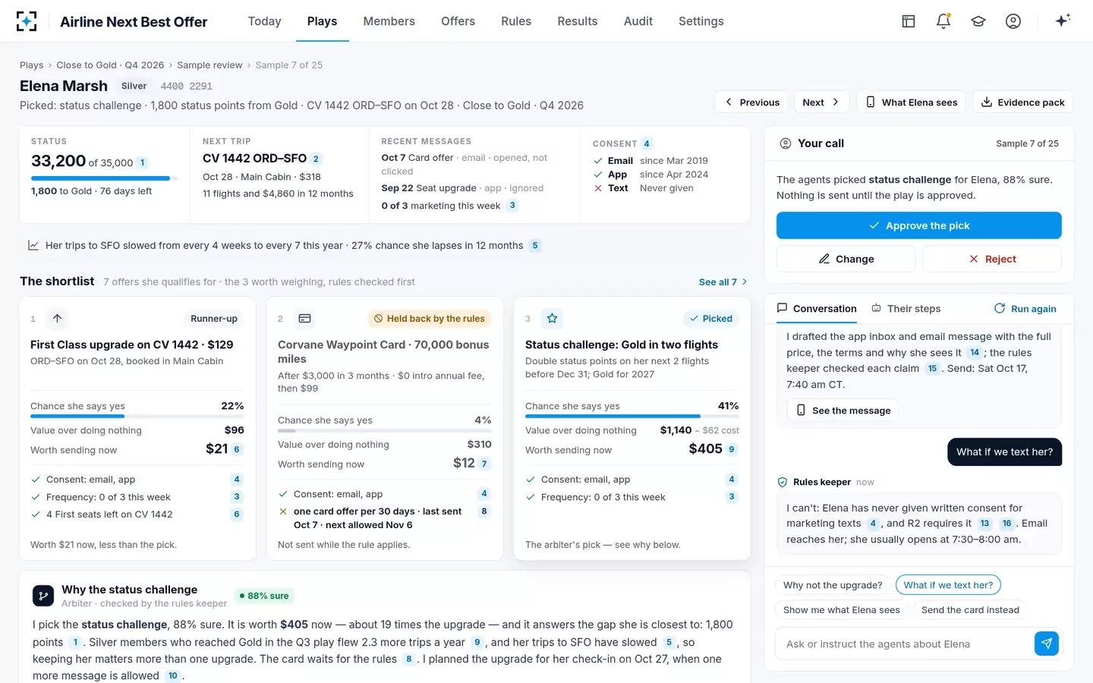Click the credit card icon on Corvane card
The height and width of the screenshot is (683, 1093).
(x=304, y=319)
